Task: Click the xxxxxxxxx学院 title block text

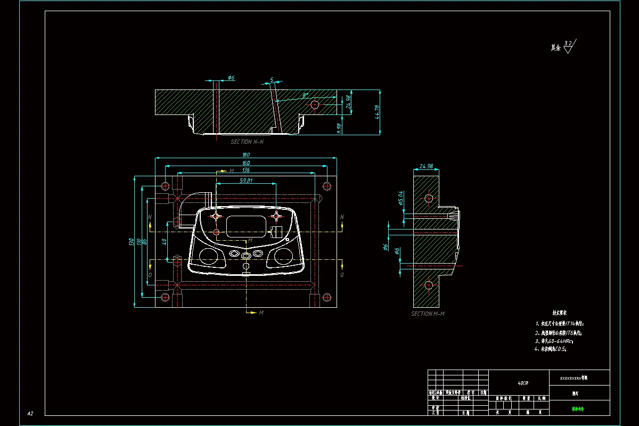Action: tap(573, 378)
